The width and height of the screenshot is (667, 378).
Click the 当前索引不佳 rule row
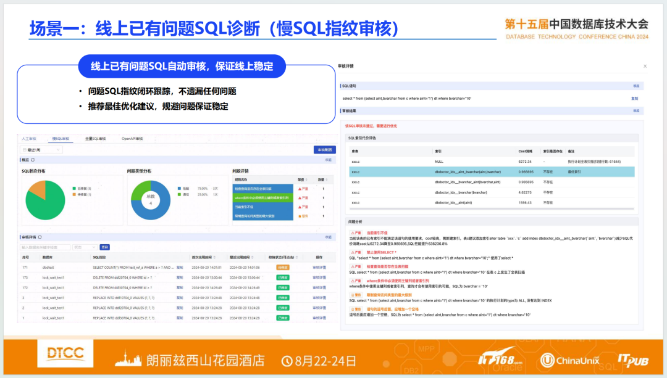[x=263, y=207]
